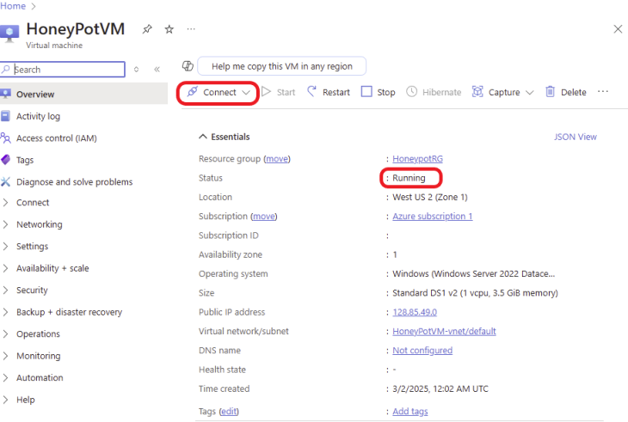Click the public IP address 128.85.49.0

pos(415,312)
